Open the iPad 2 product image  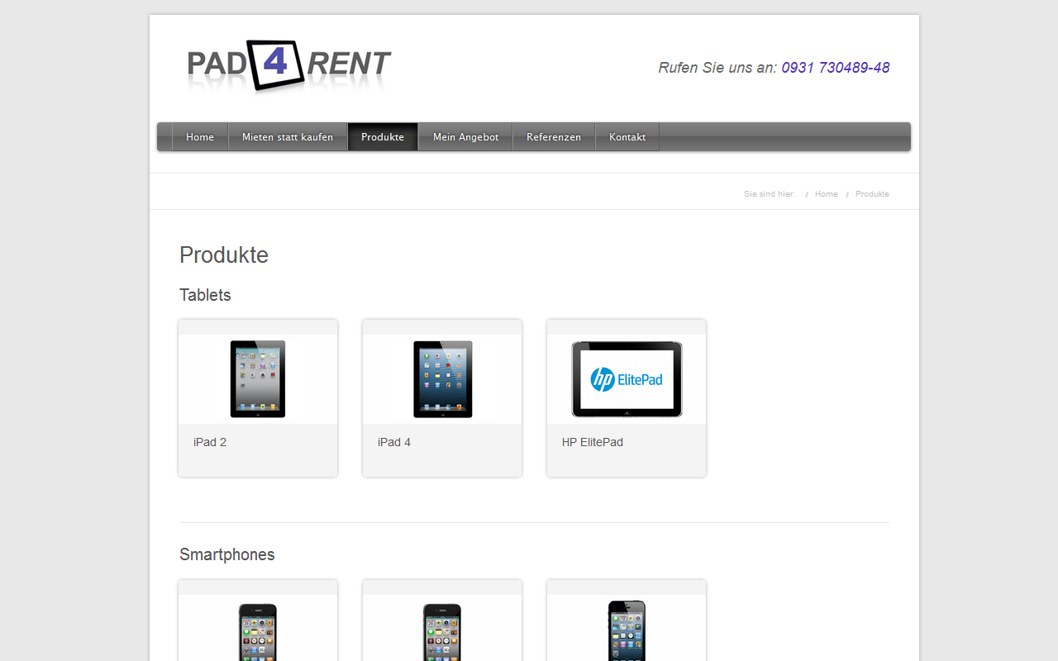pyautogui.click(x=258, y=379)
